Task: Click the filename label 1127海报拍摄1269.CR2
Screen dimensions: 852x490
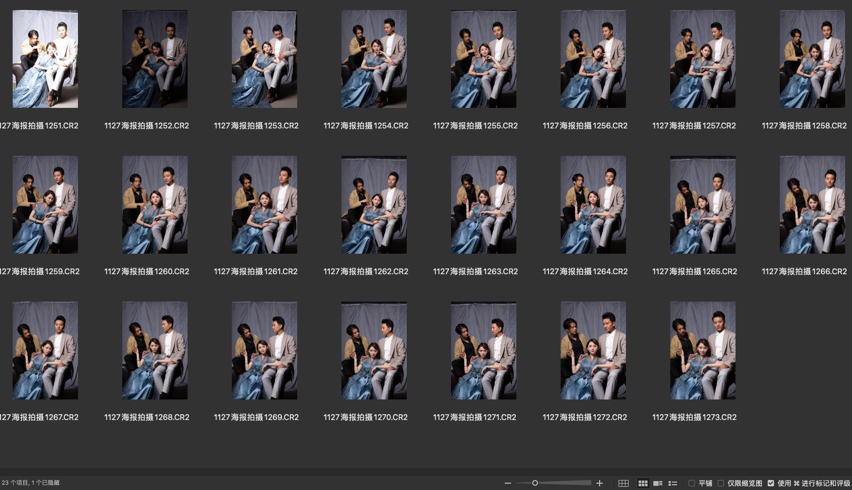Action: 256,417
